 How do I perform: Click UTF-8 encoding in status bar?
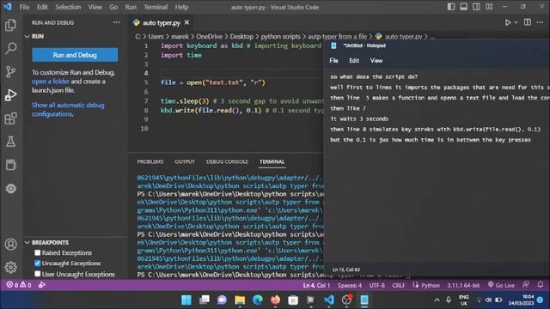tap(377, 285)
